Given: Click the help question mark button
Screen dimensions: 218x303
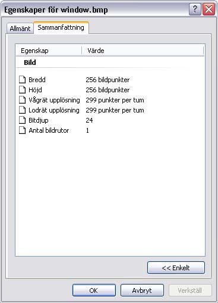Looking at the screenshot, I should tap(195, 9).
